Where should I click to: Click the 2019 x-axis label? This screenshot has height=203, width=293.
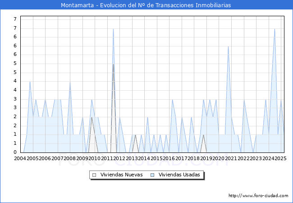(x=206, y=158)
